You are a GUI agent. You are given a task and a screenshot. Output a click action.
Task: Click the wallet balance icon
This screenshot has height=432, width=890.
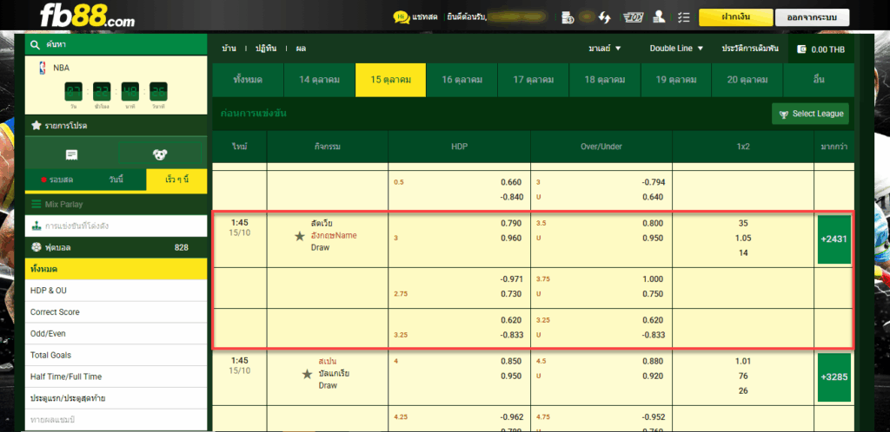[802, 49]
